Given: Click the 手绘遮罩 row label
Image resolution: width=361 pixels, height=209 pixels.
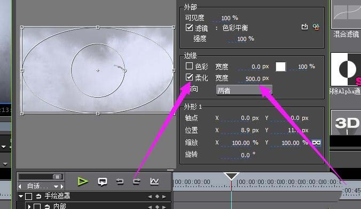Looking at the screenshot, I should click(57, 196).
